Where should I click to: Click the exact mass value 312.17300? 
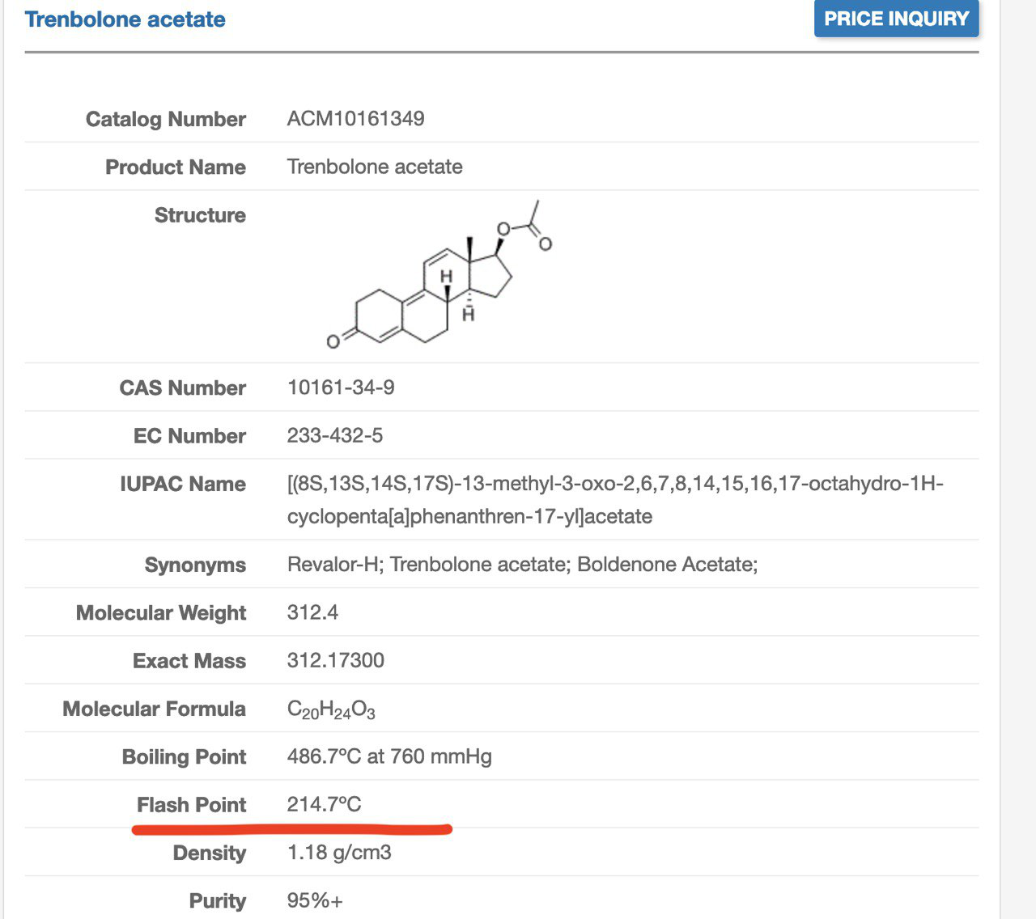[x=335, y=660]
